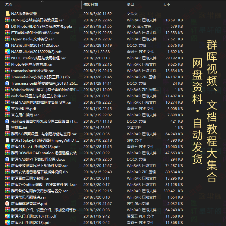Click the archive icon of Webdav传送门建立 file
The height and width of the screenshot is (226, 226).
[x=8, y=90]
